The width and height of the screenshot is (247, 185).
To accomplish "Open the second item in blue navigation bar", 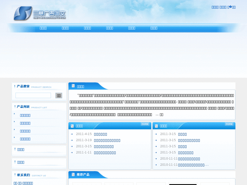I will pyautogui.click(x=65, y=28).
